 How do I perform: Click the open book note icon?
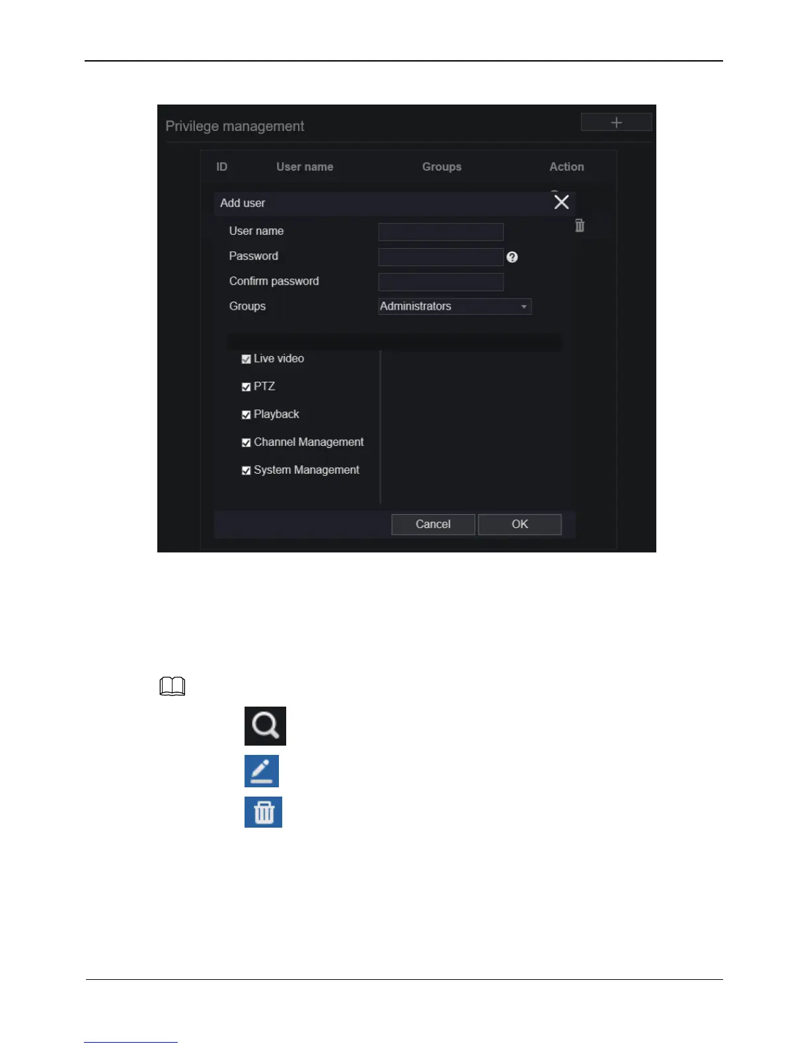(173, 687)
